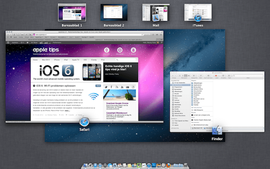The image size is (270, 169).
Task: Select Macintosh HD in the Finder path bar
Action: 197,128
